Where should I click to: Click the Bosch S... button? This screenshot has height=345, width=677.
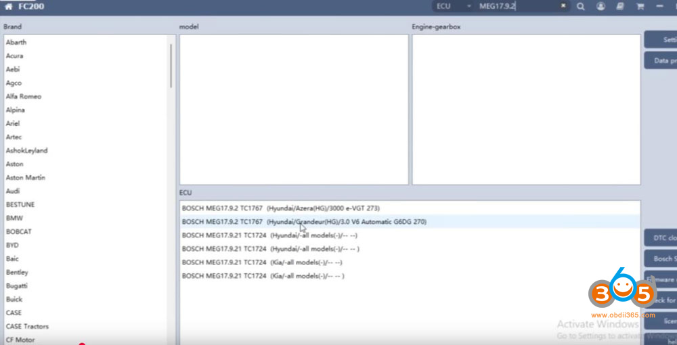click(661, 258)
